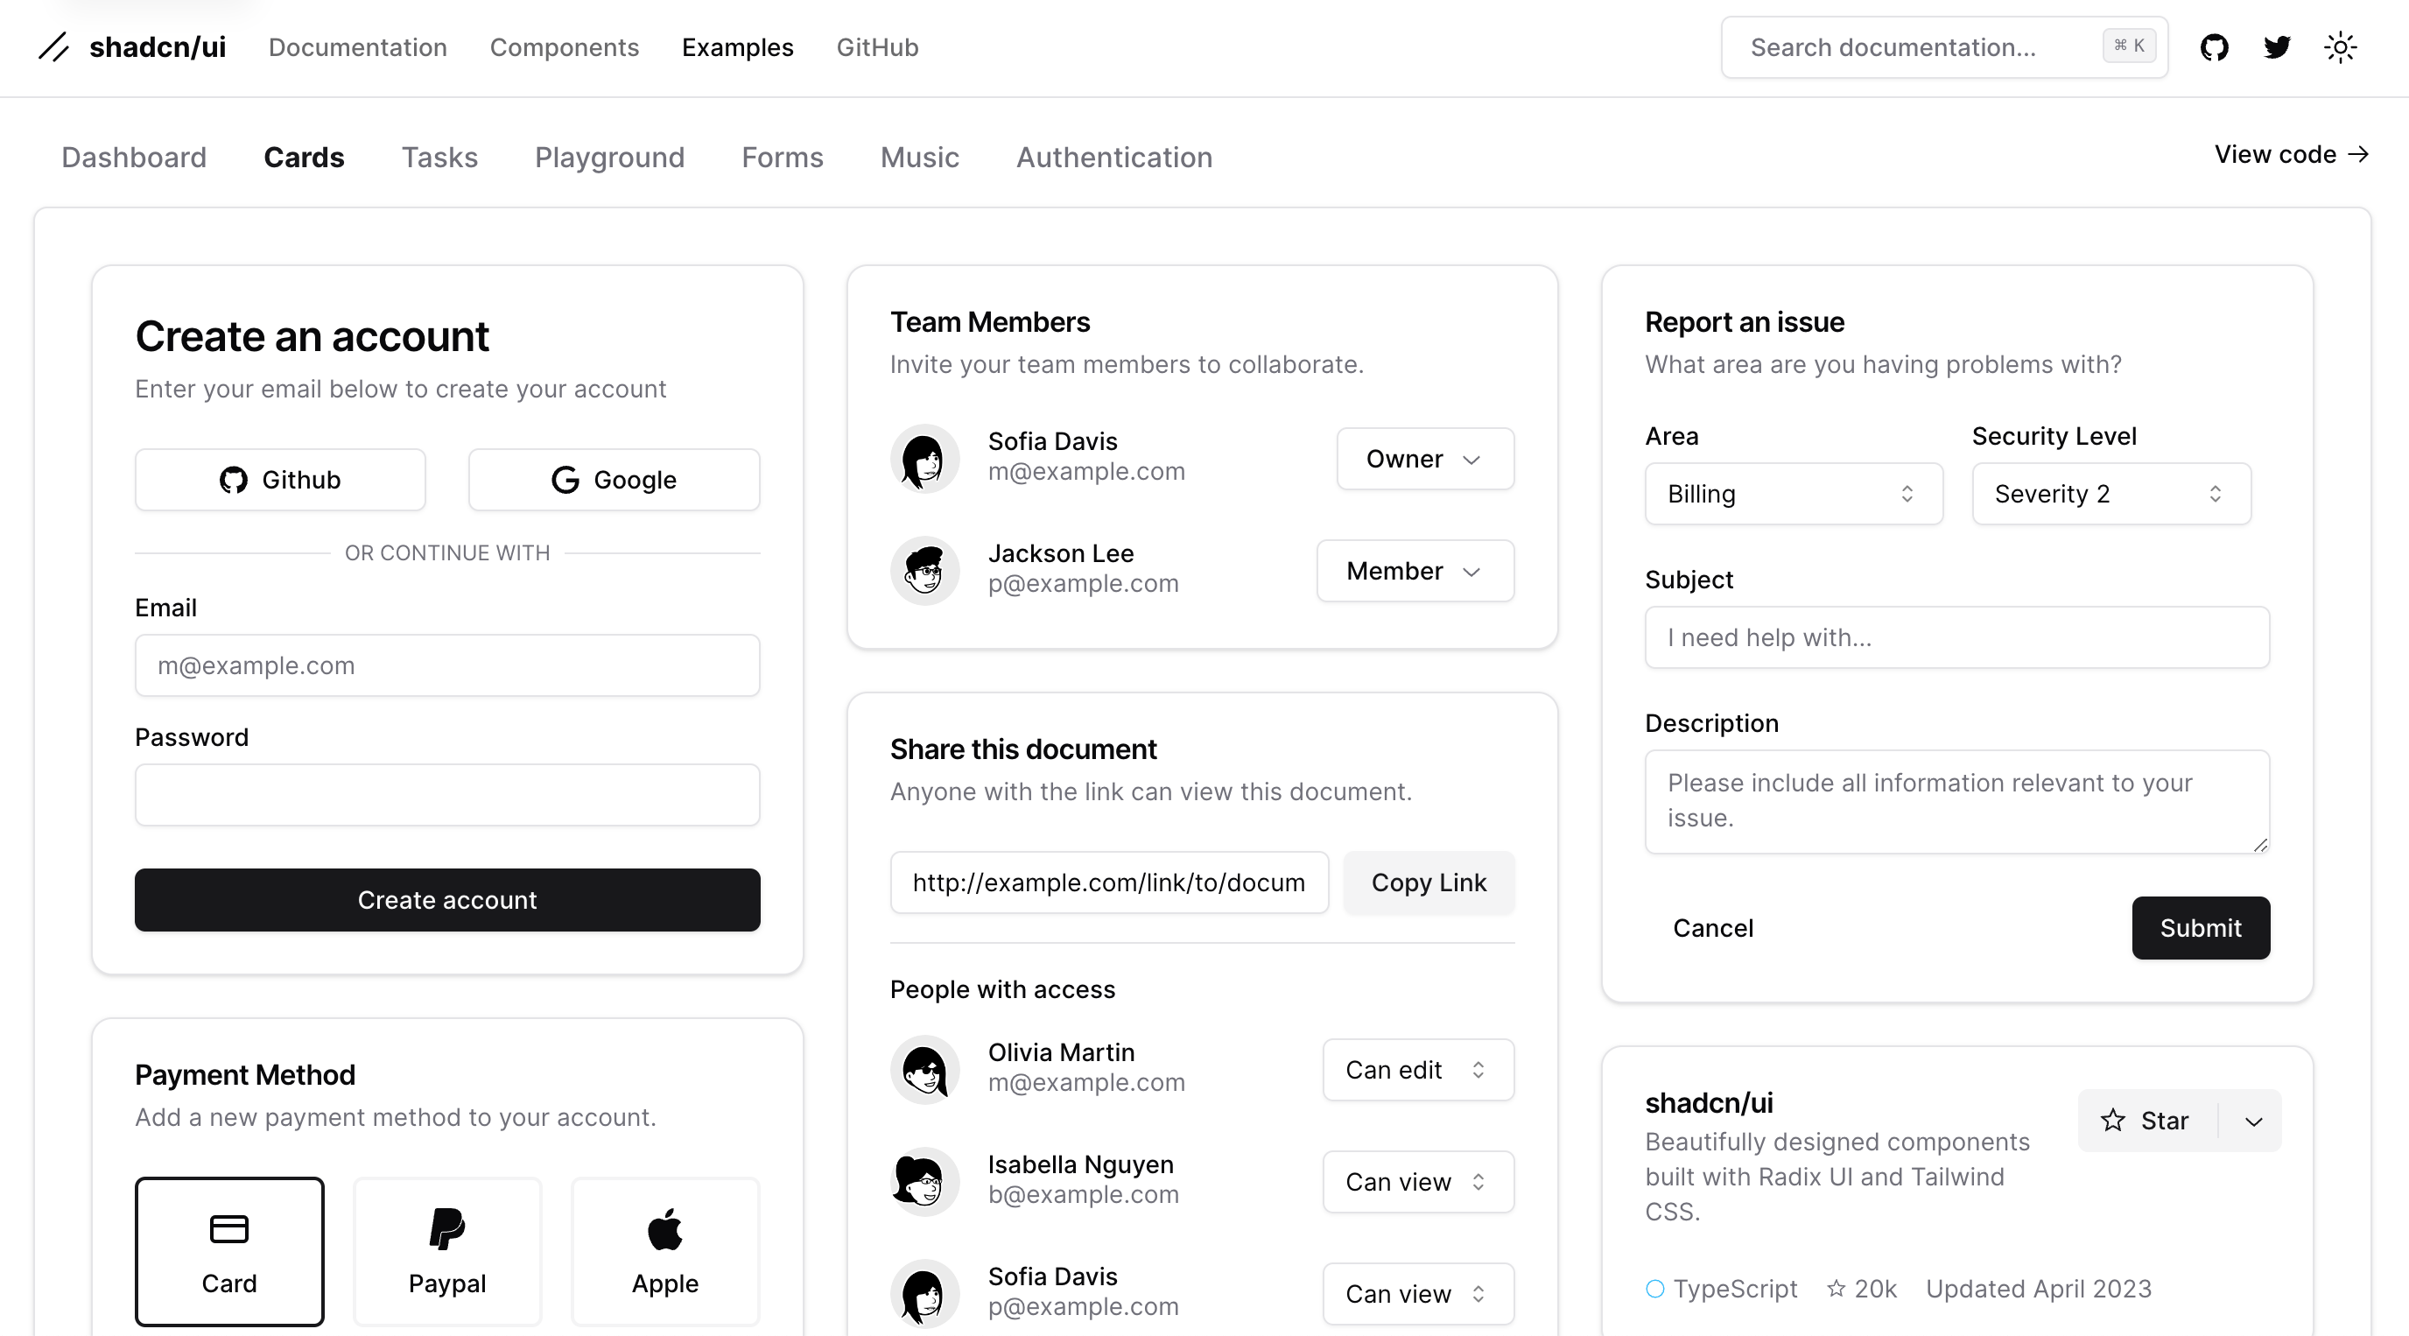
Task: Expand the Severity 2 select box
Action: pos(2111,493)
